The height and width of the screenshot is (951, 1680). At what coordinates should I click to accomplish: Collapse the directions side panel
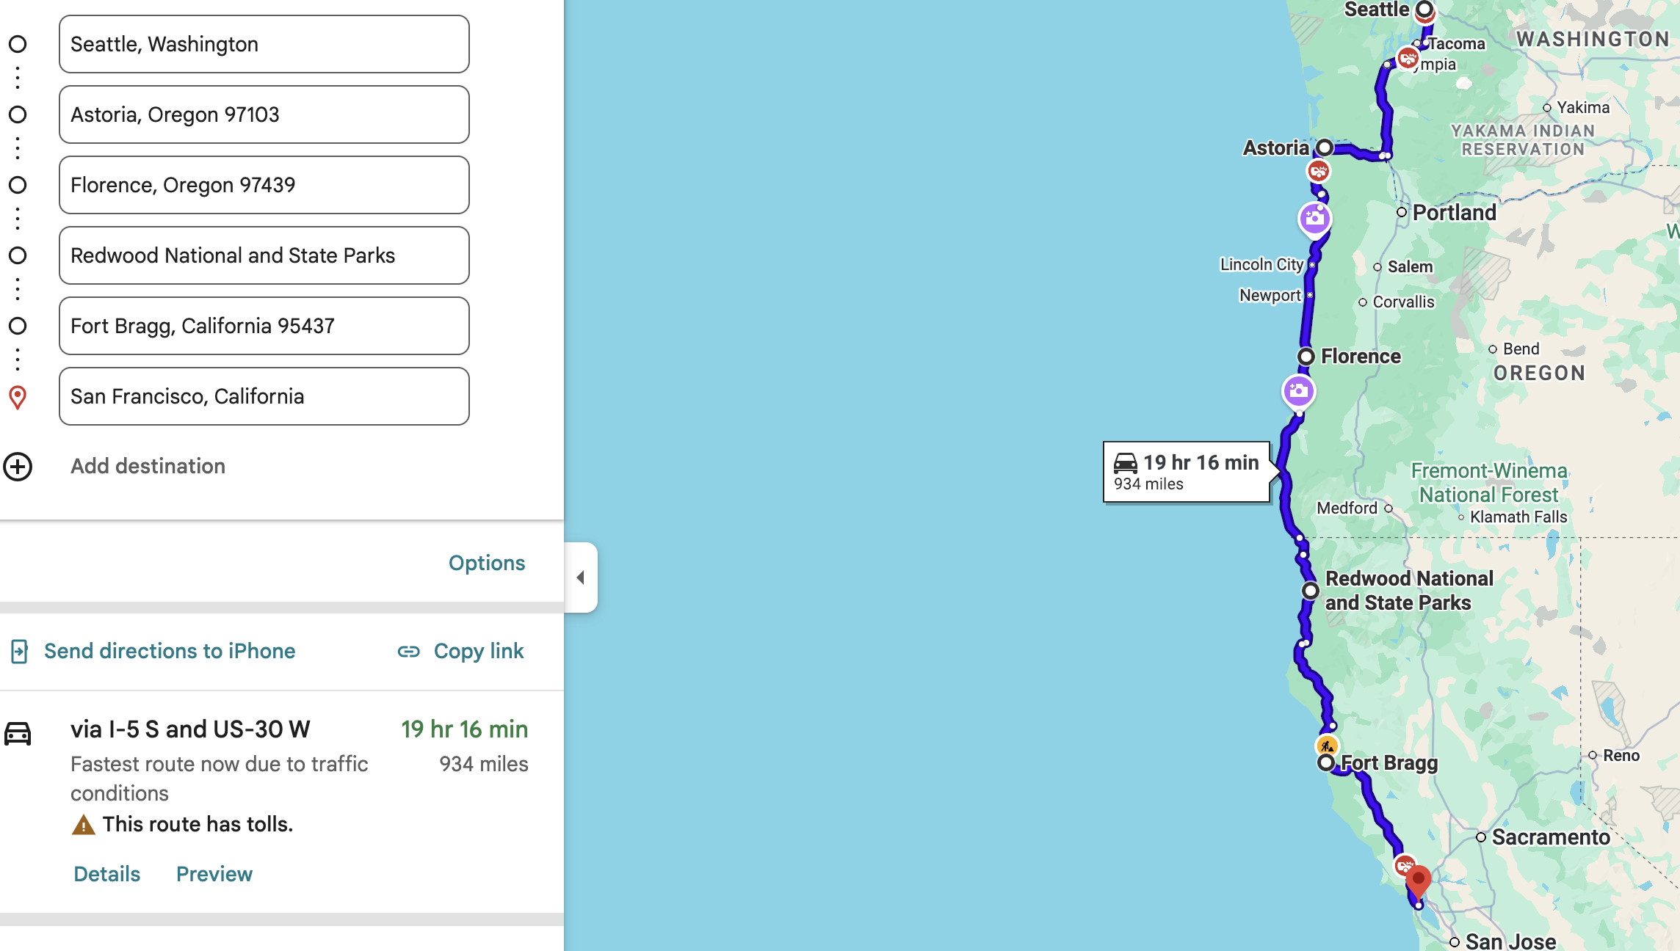[x=581, y=578]
